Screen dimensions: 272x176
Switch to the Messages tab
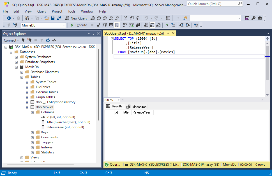(x=137, y=107)
